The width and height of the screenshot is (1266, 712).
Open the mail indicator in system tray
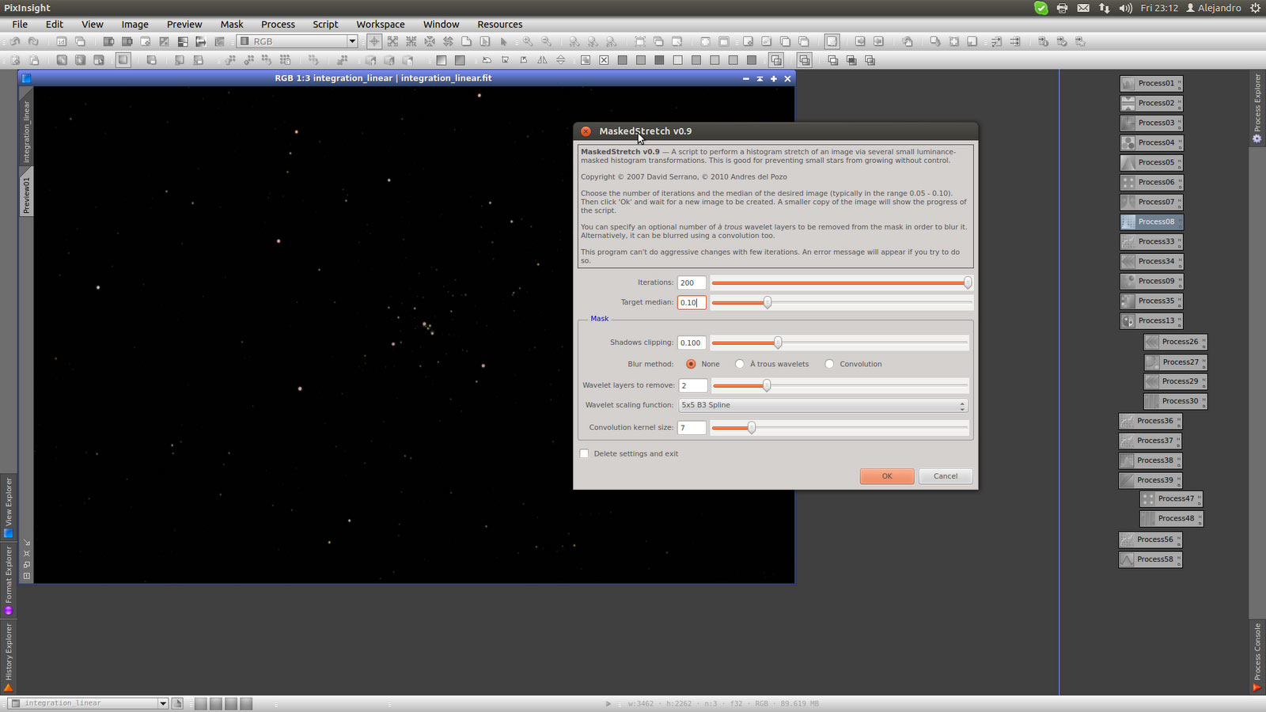point(1083,8)
